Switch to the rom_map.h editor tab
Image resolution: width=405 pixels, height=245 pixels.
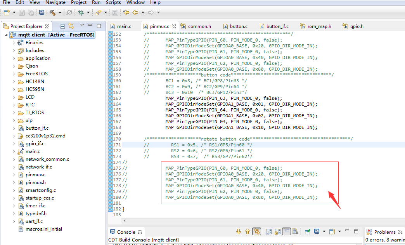[x=316, y=26]
